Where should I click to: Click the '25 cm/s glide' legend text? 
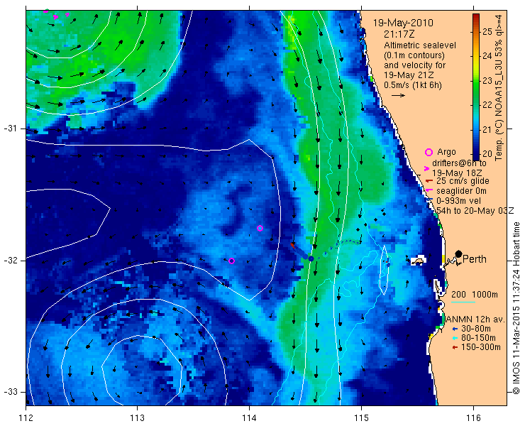coord(463,181)
